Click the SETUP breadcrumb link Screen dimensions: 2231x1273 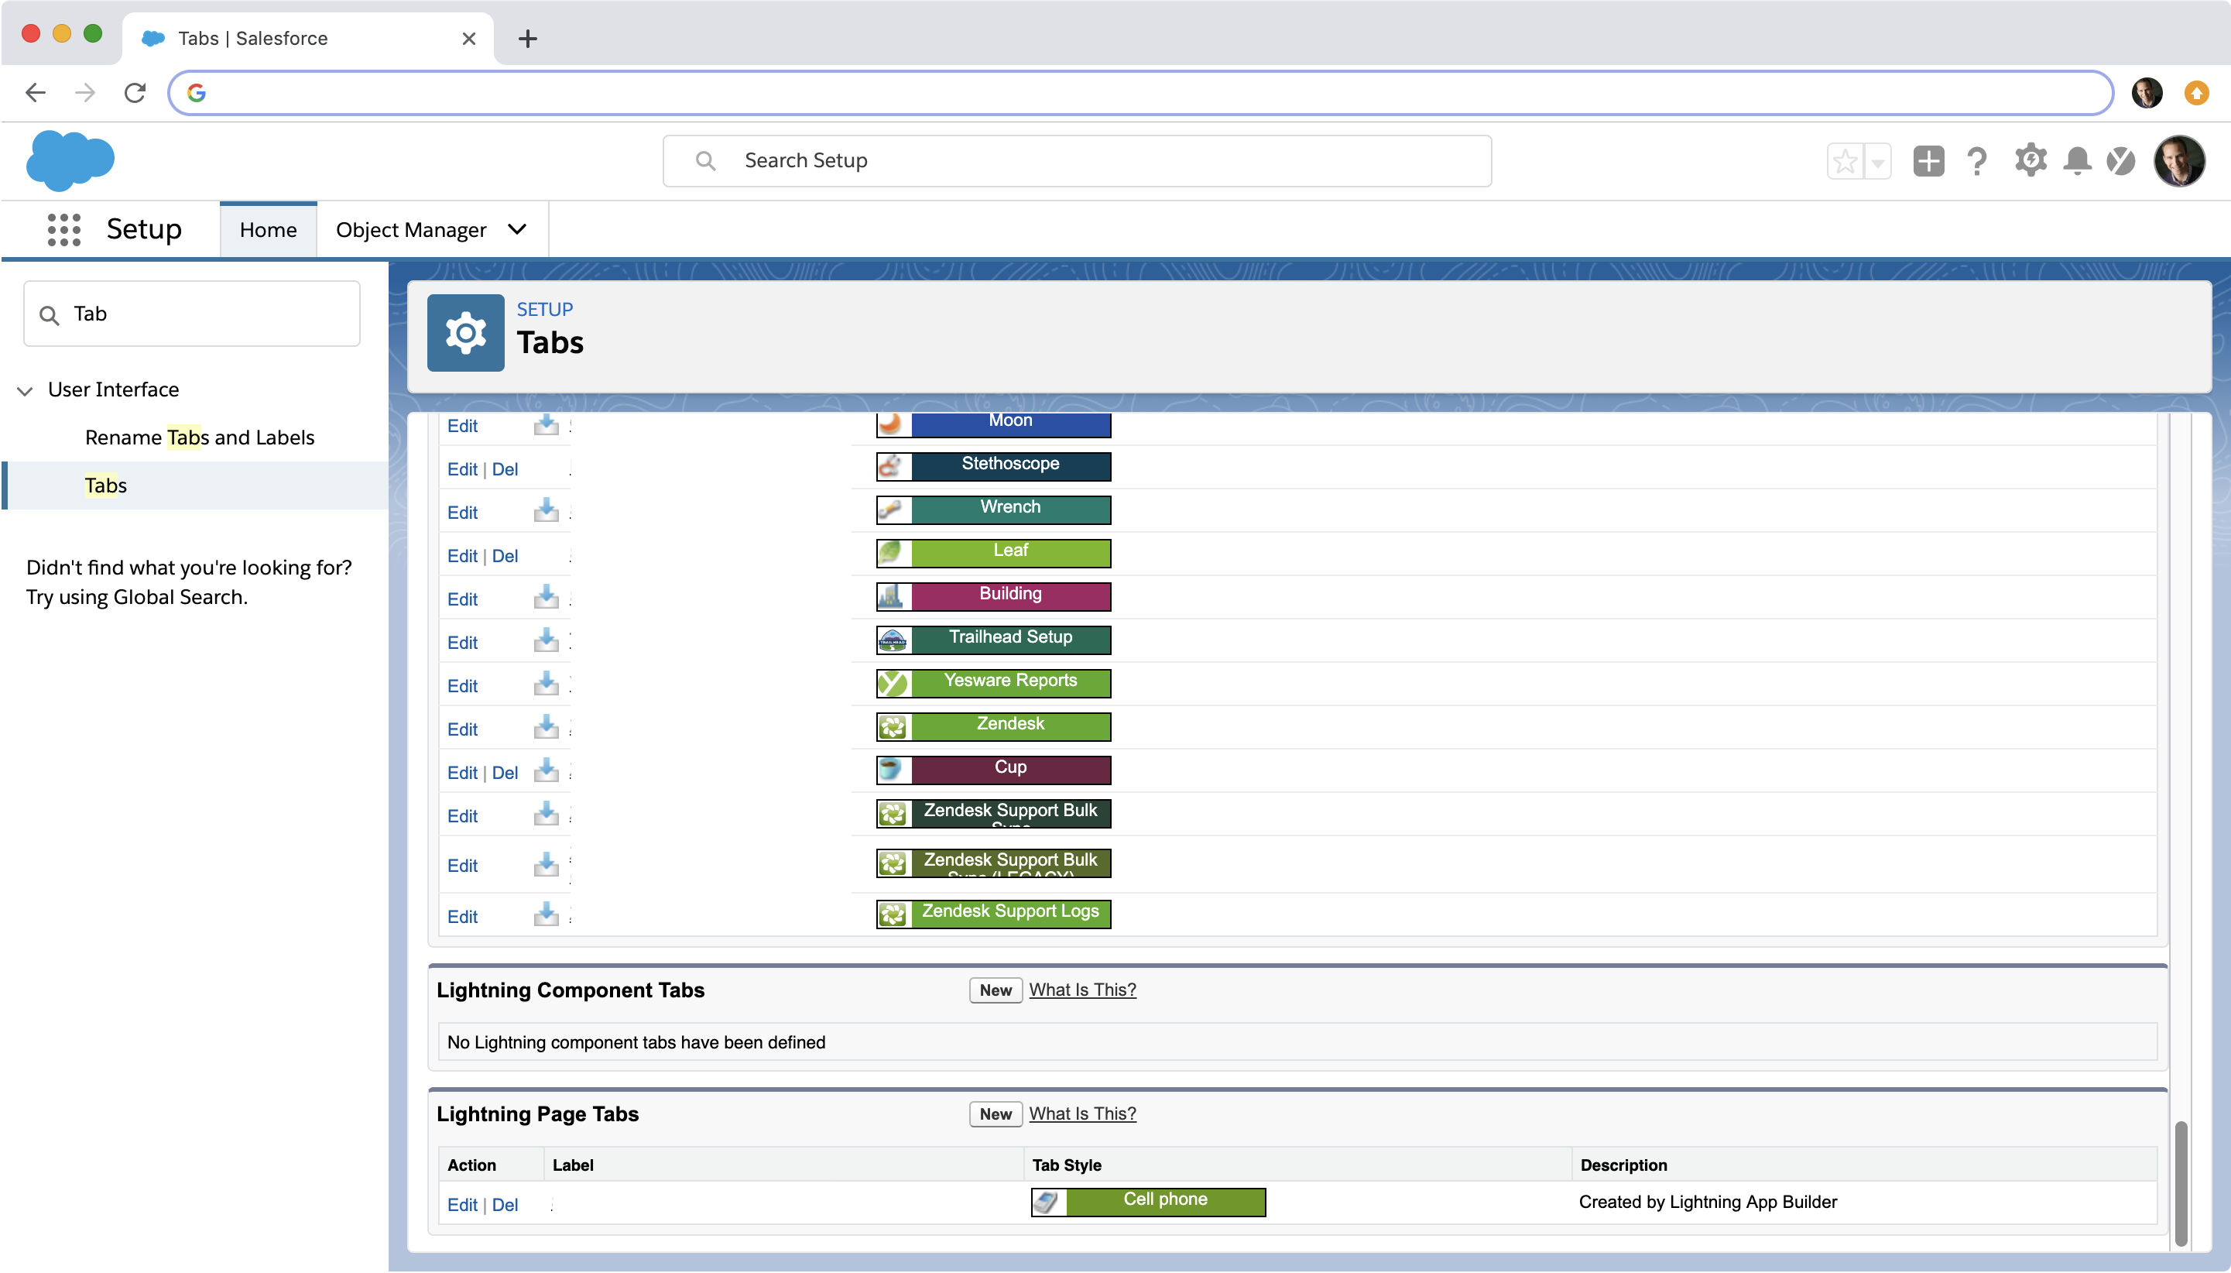pos(544,310)
